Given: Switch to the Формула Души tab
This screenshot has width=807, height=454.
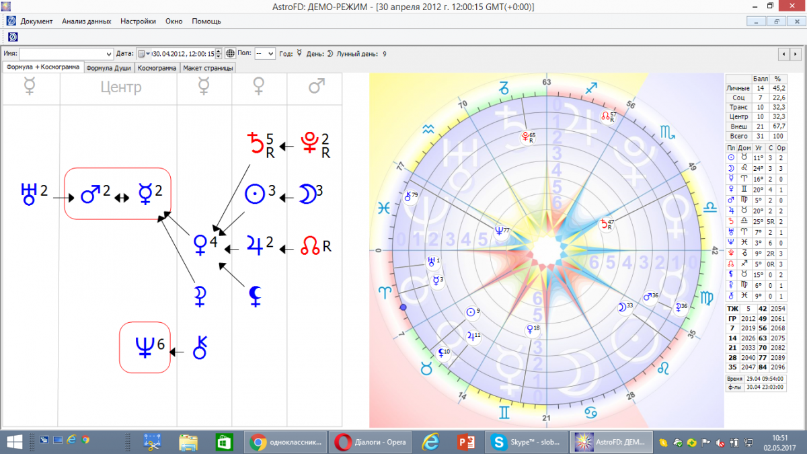Looking at the screenshot, I should pyautogui.click(x=109, y=68).
